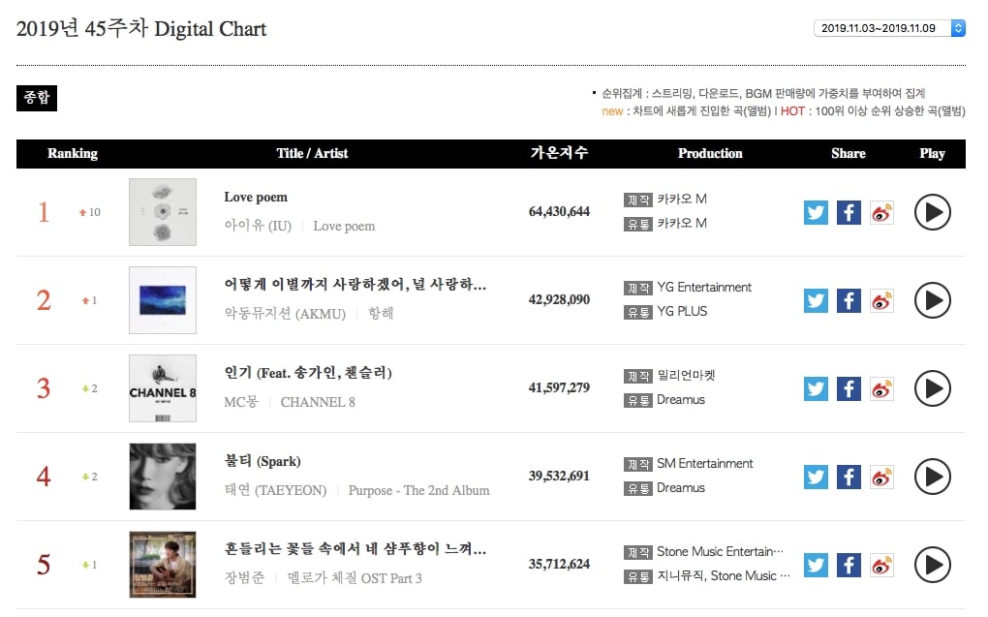This screenshot has width=988, height=617.
Task: Share Love poem on Twitter
Action: click(x=816, y=212)
